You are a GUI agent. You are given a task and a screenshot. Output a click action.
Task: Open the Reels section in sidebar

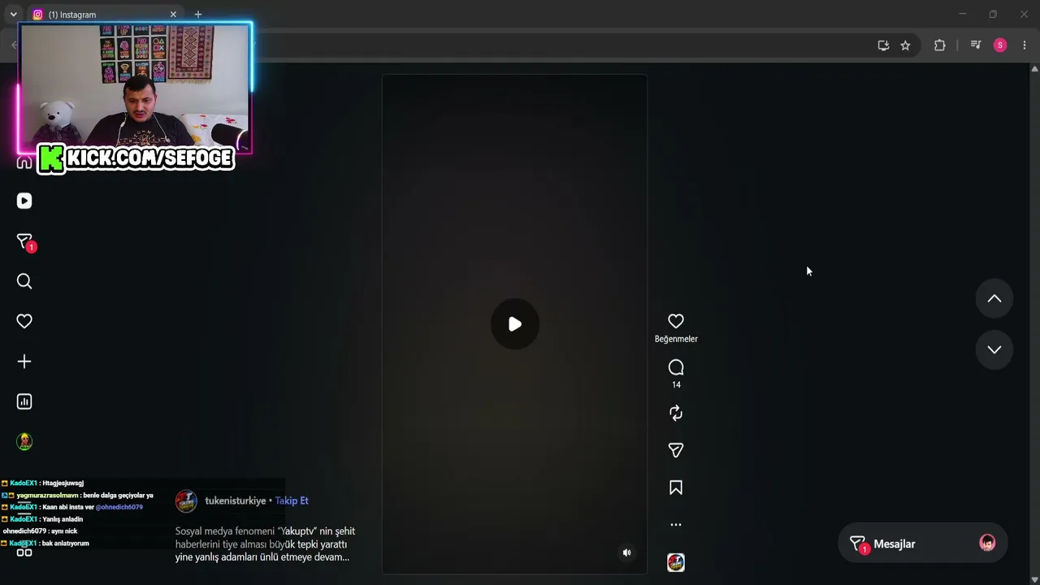point(24,201)
